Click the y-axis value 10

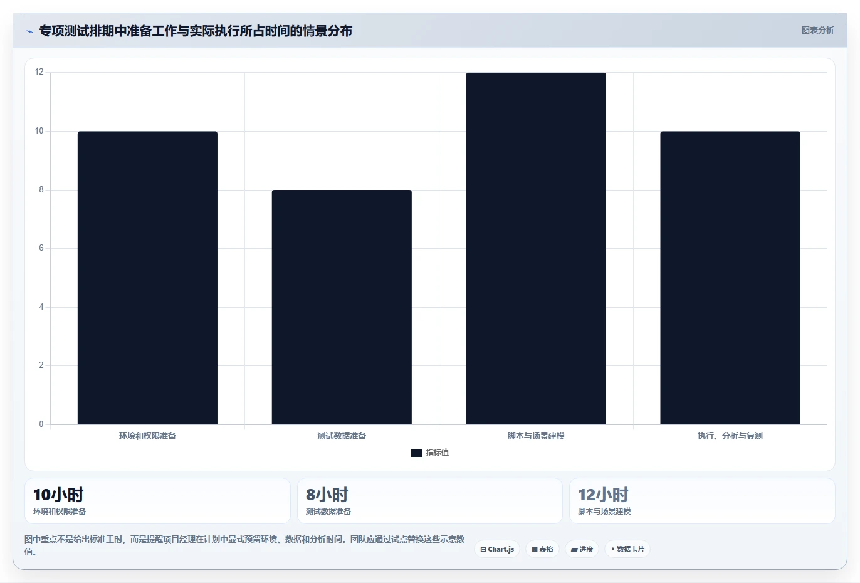coord(39,131)
